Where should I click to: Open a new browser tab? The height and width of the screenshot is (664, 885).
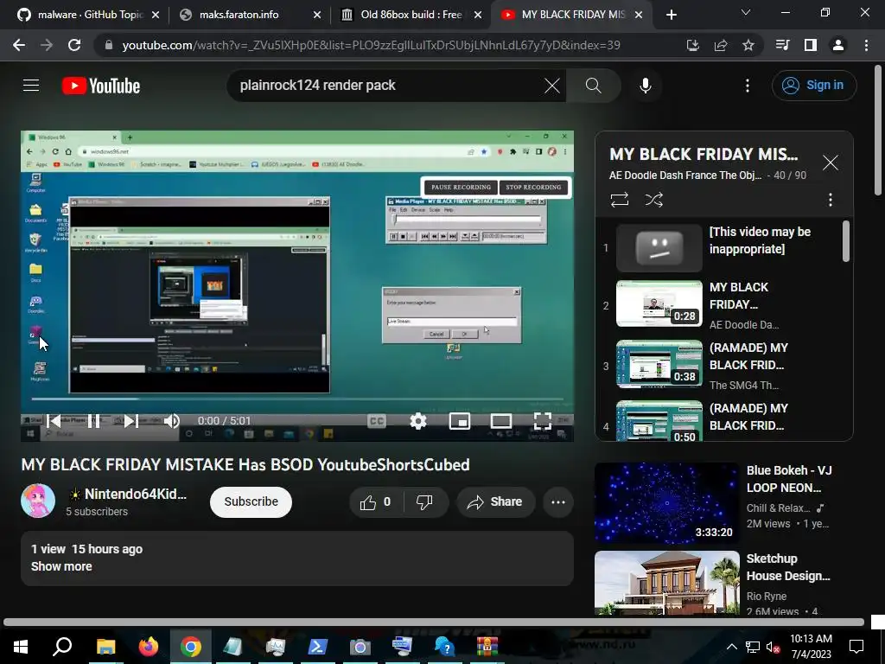[x=671, y=15]
